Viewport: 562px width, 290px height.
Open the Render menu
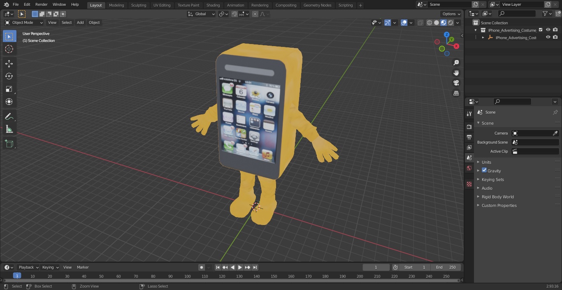[x=41, y=5]
